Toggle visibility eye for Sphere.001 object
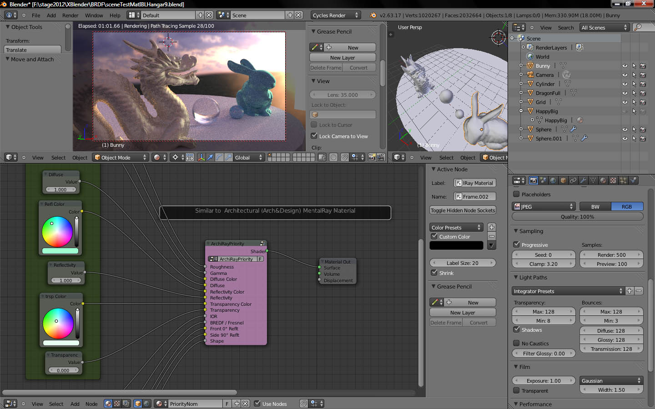Image resolution: width=655 pixels, height=409 pixels. pos(625,139)
